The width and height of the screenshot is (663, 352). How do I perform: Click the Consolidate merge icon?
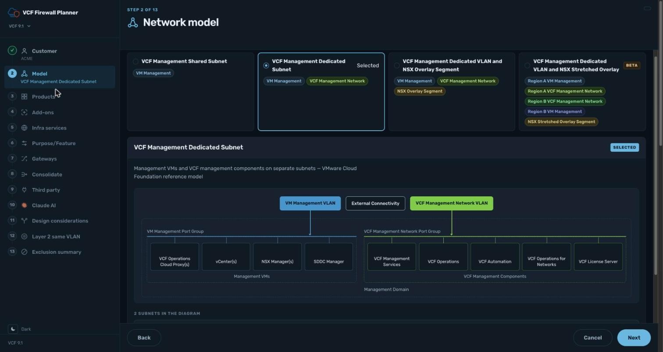click(25, 174)
